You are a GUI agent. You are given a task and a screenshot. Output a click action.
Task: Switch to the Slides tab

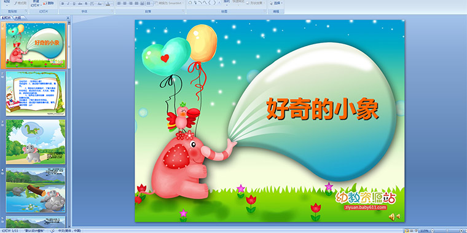[7, 18]
